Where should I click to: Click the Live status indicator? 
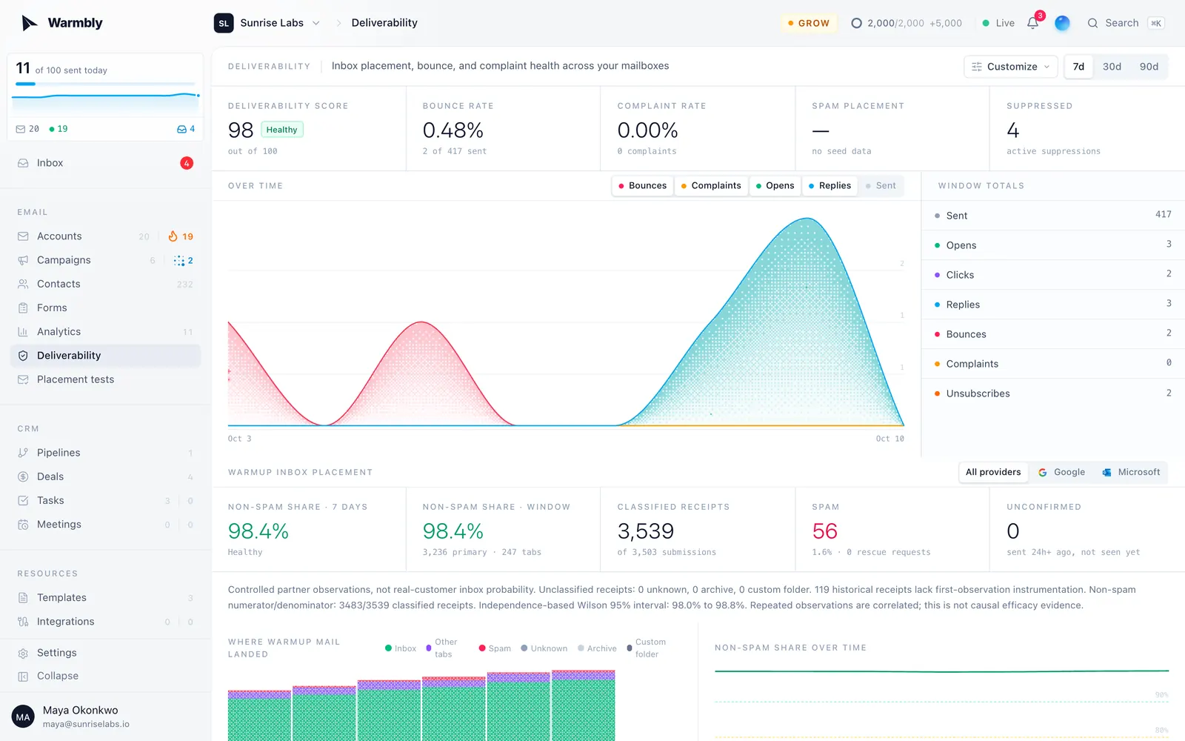998,23
